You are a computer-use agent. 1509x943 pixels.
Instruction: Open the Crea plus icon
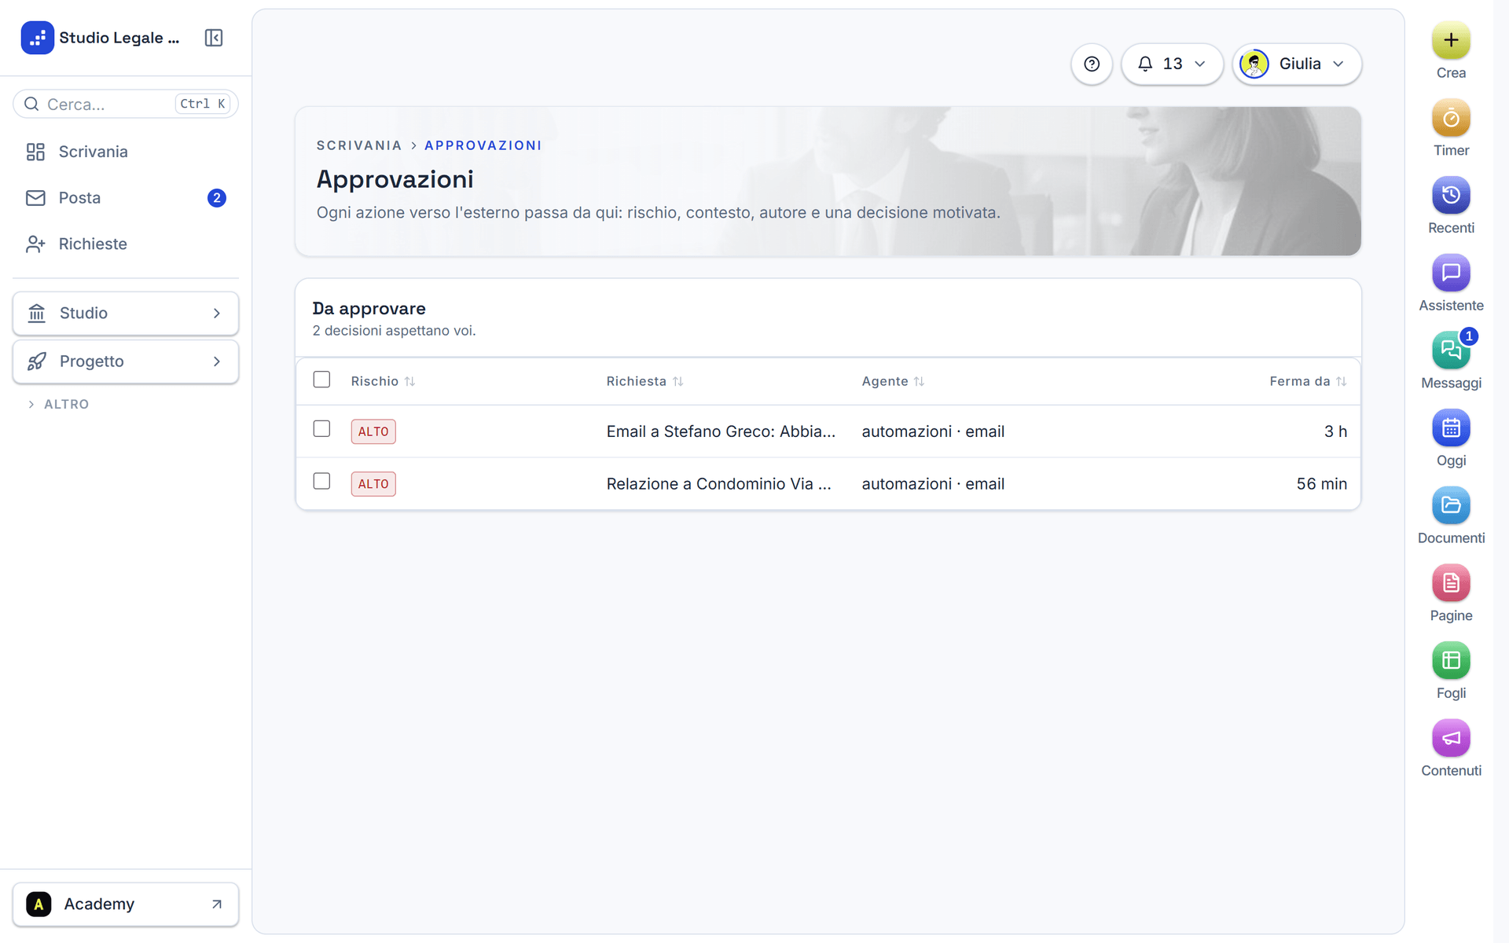[1451, 40]
